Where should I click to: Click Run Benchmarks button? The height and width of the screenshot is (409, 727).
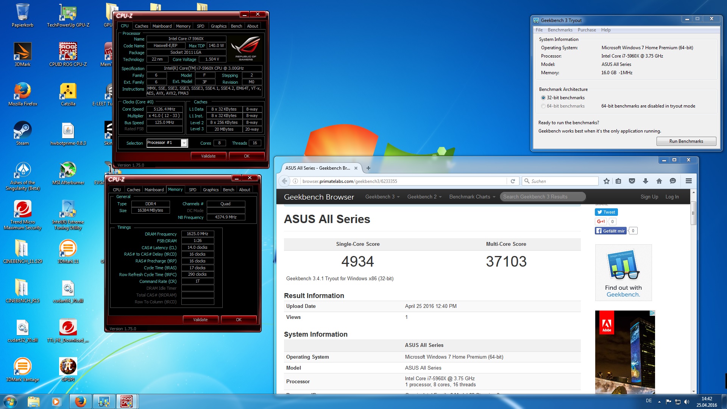(686, 141)
